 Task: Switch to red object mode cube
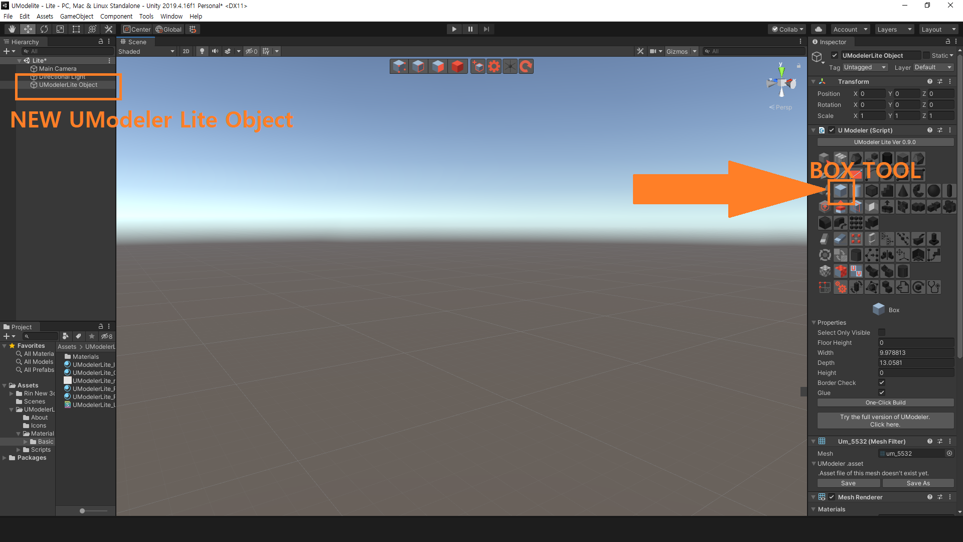(x=457, y=66)
